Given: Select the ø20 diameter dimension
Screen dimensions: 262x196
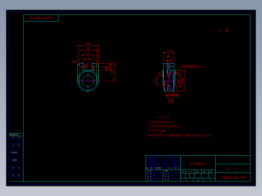Looking at the screenshot, I should (x=178, y=80).
